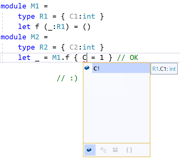The height and width of the screenshot is (160, 180).
Task: Toggle the fields filter in completion footer
Action: click(x=90, y=150)
